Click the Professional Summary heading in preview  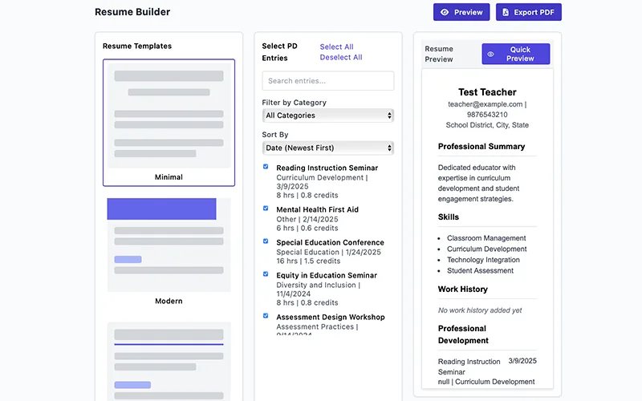coord(481,147)
